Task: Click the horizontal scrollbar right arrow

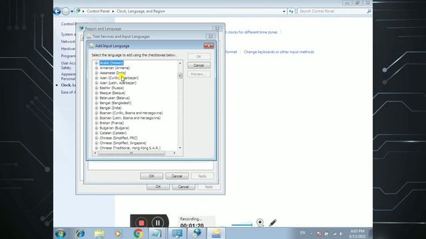Action: point(174,153)
